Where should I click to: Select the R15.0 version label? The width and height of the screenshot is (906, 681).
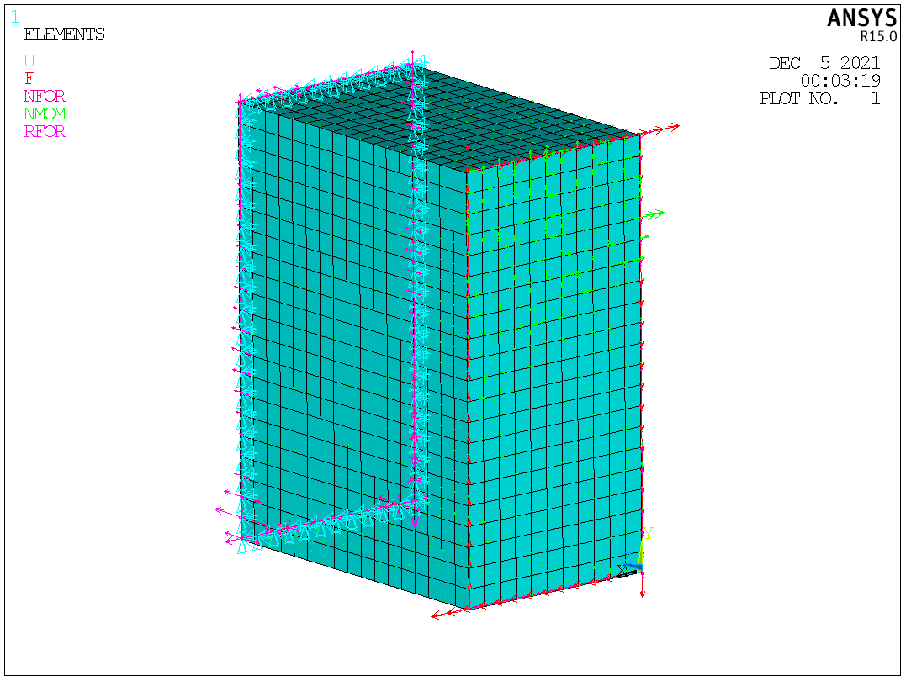[878, 37]
